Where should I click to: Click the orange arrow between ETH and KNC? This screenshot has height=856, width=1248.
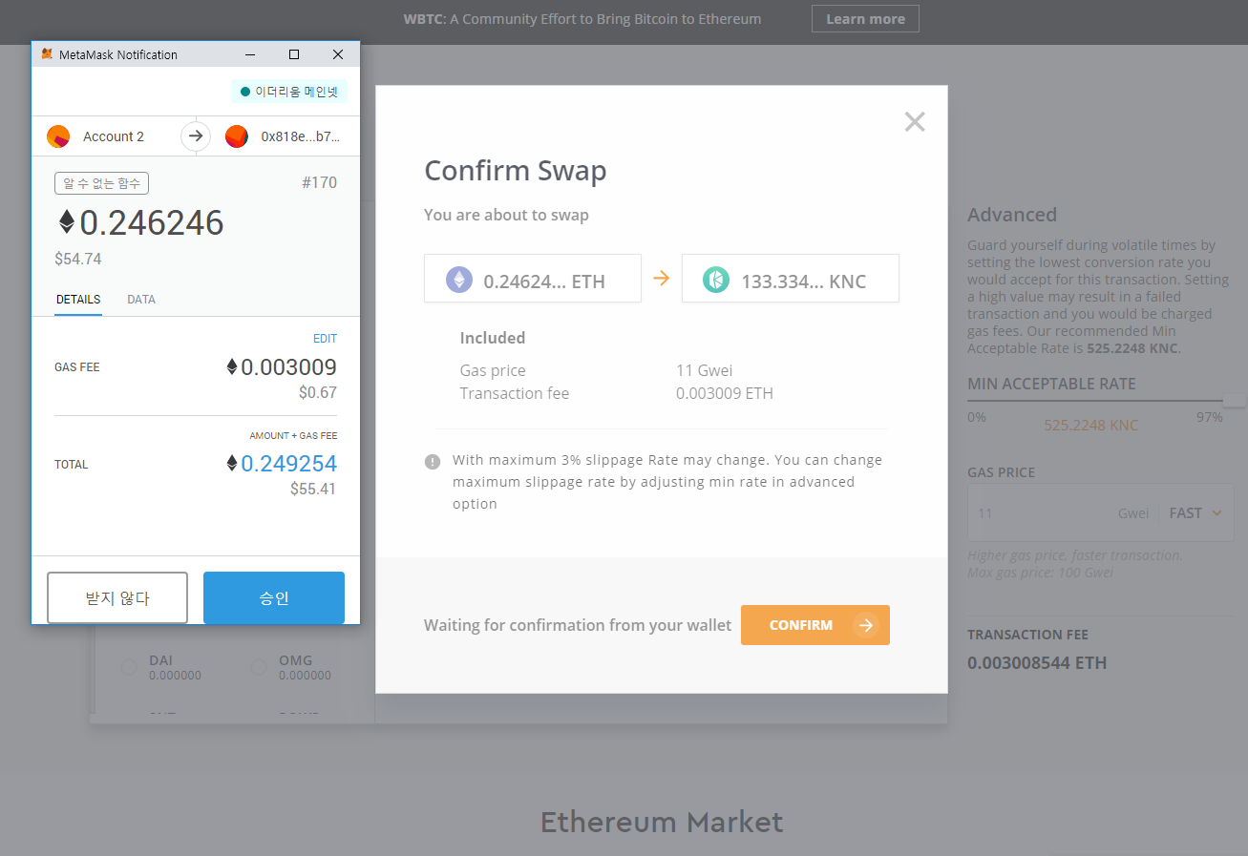coord(661,279)
